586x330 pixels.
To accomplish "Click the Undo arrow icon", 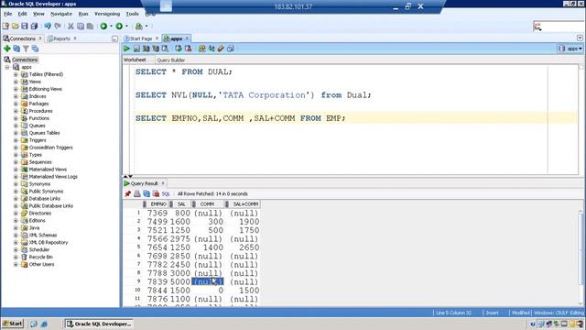I will click(48, 26).
